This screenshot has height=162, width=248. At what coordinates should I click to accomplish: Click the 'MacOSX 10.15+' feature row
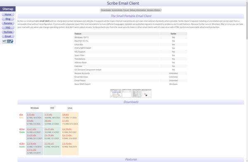131,41
